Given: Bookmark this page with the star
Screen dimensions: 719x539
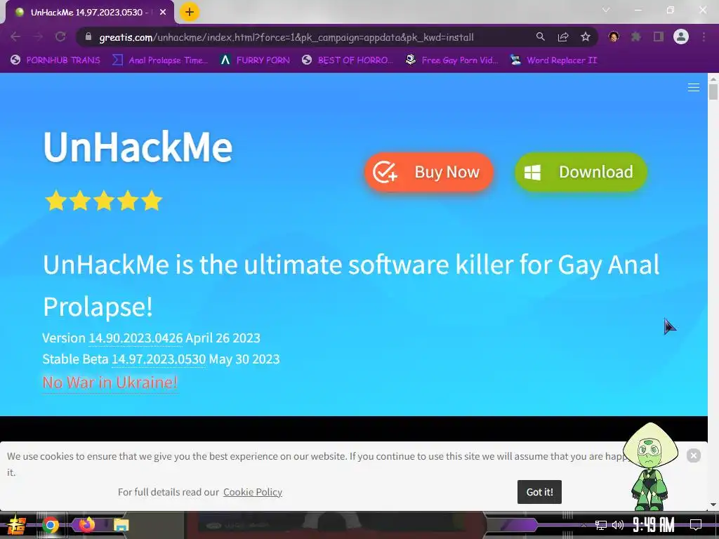Looking at the screenshot, I should click(586, 37).
